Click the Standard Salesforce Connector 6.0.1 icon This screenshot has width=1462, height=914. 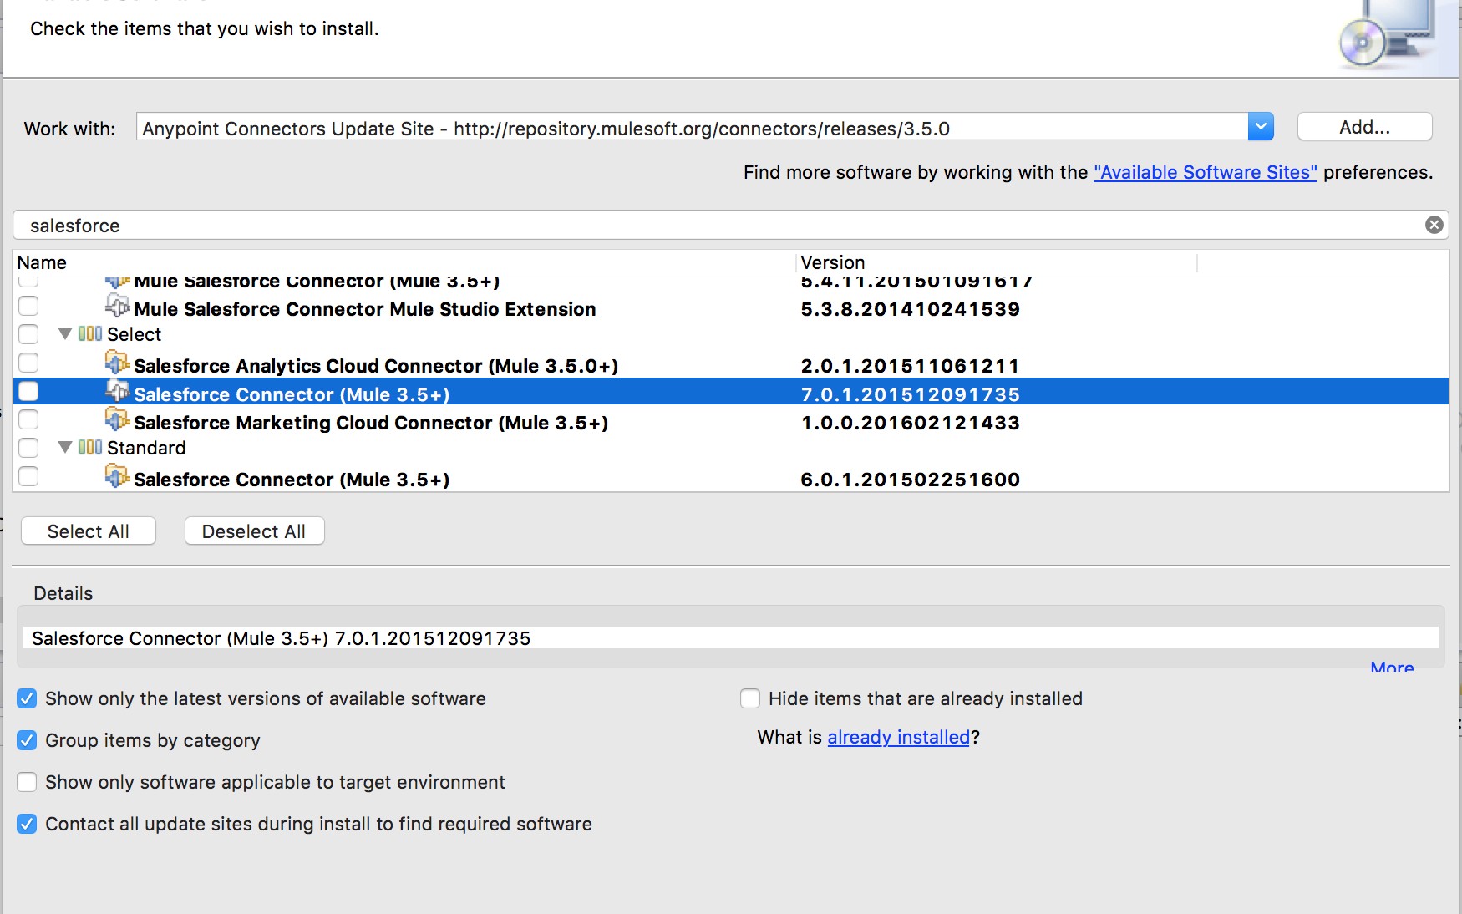[x=117, y=477]
